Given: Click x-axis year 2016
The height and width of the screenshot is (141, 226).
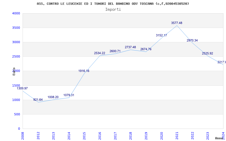Looking at the screenshot, I should [x=100, y=136].
